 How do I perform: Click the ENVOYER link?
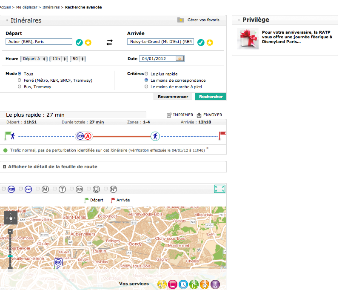pos(213,115)
